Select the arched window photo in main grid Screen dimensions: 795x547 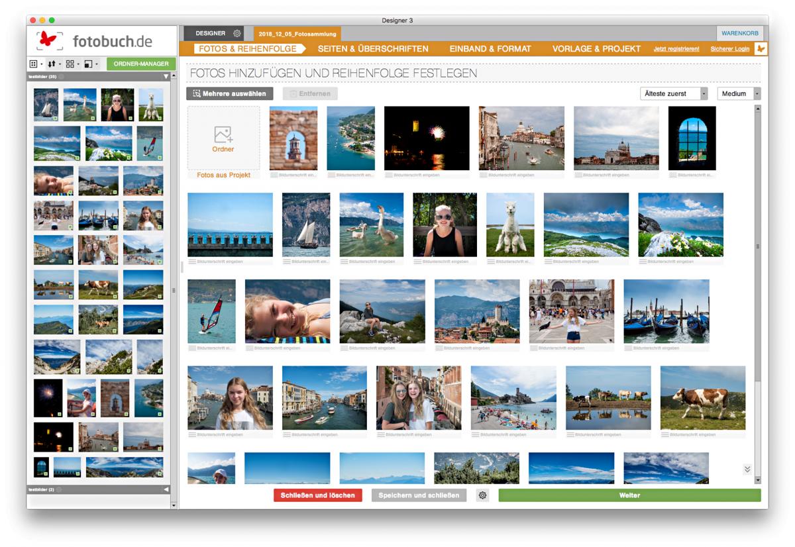coord(692,138)
